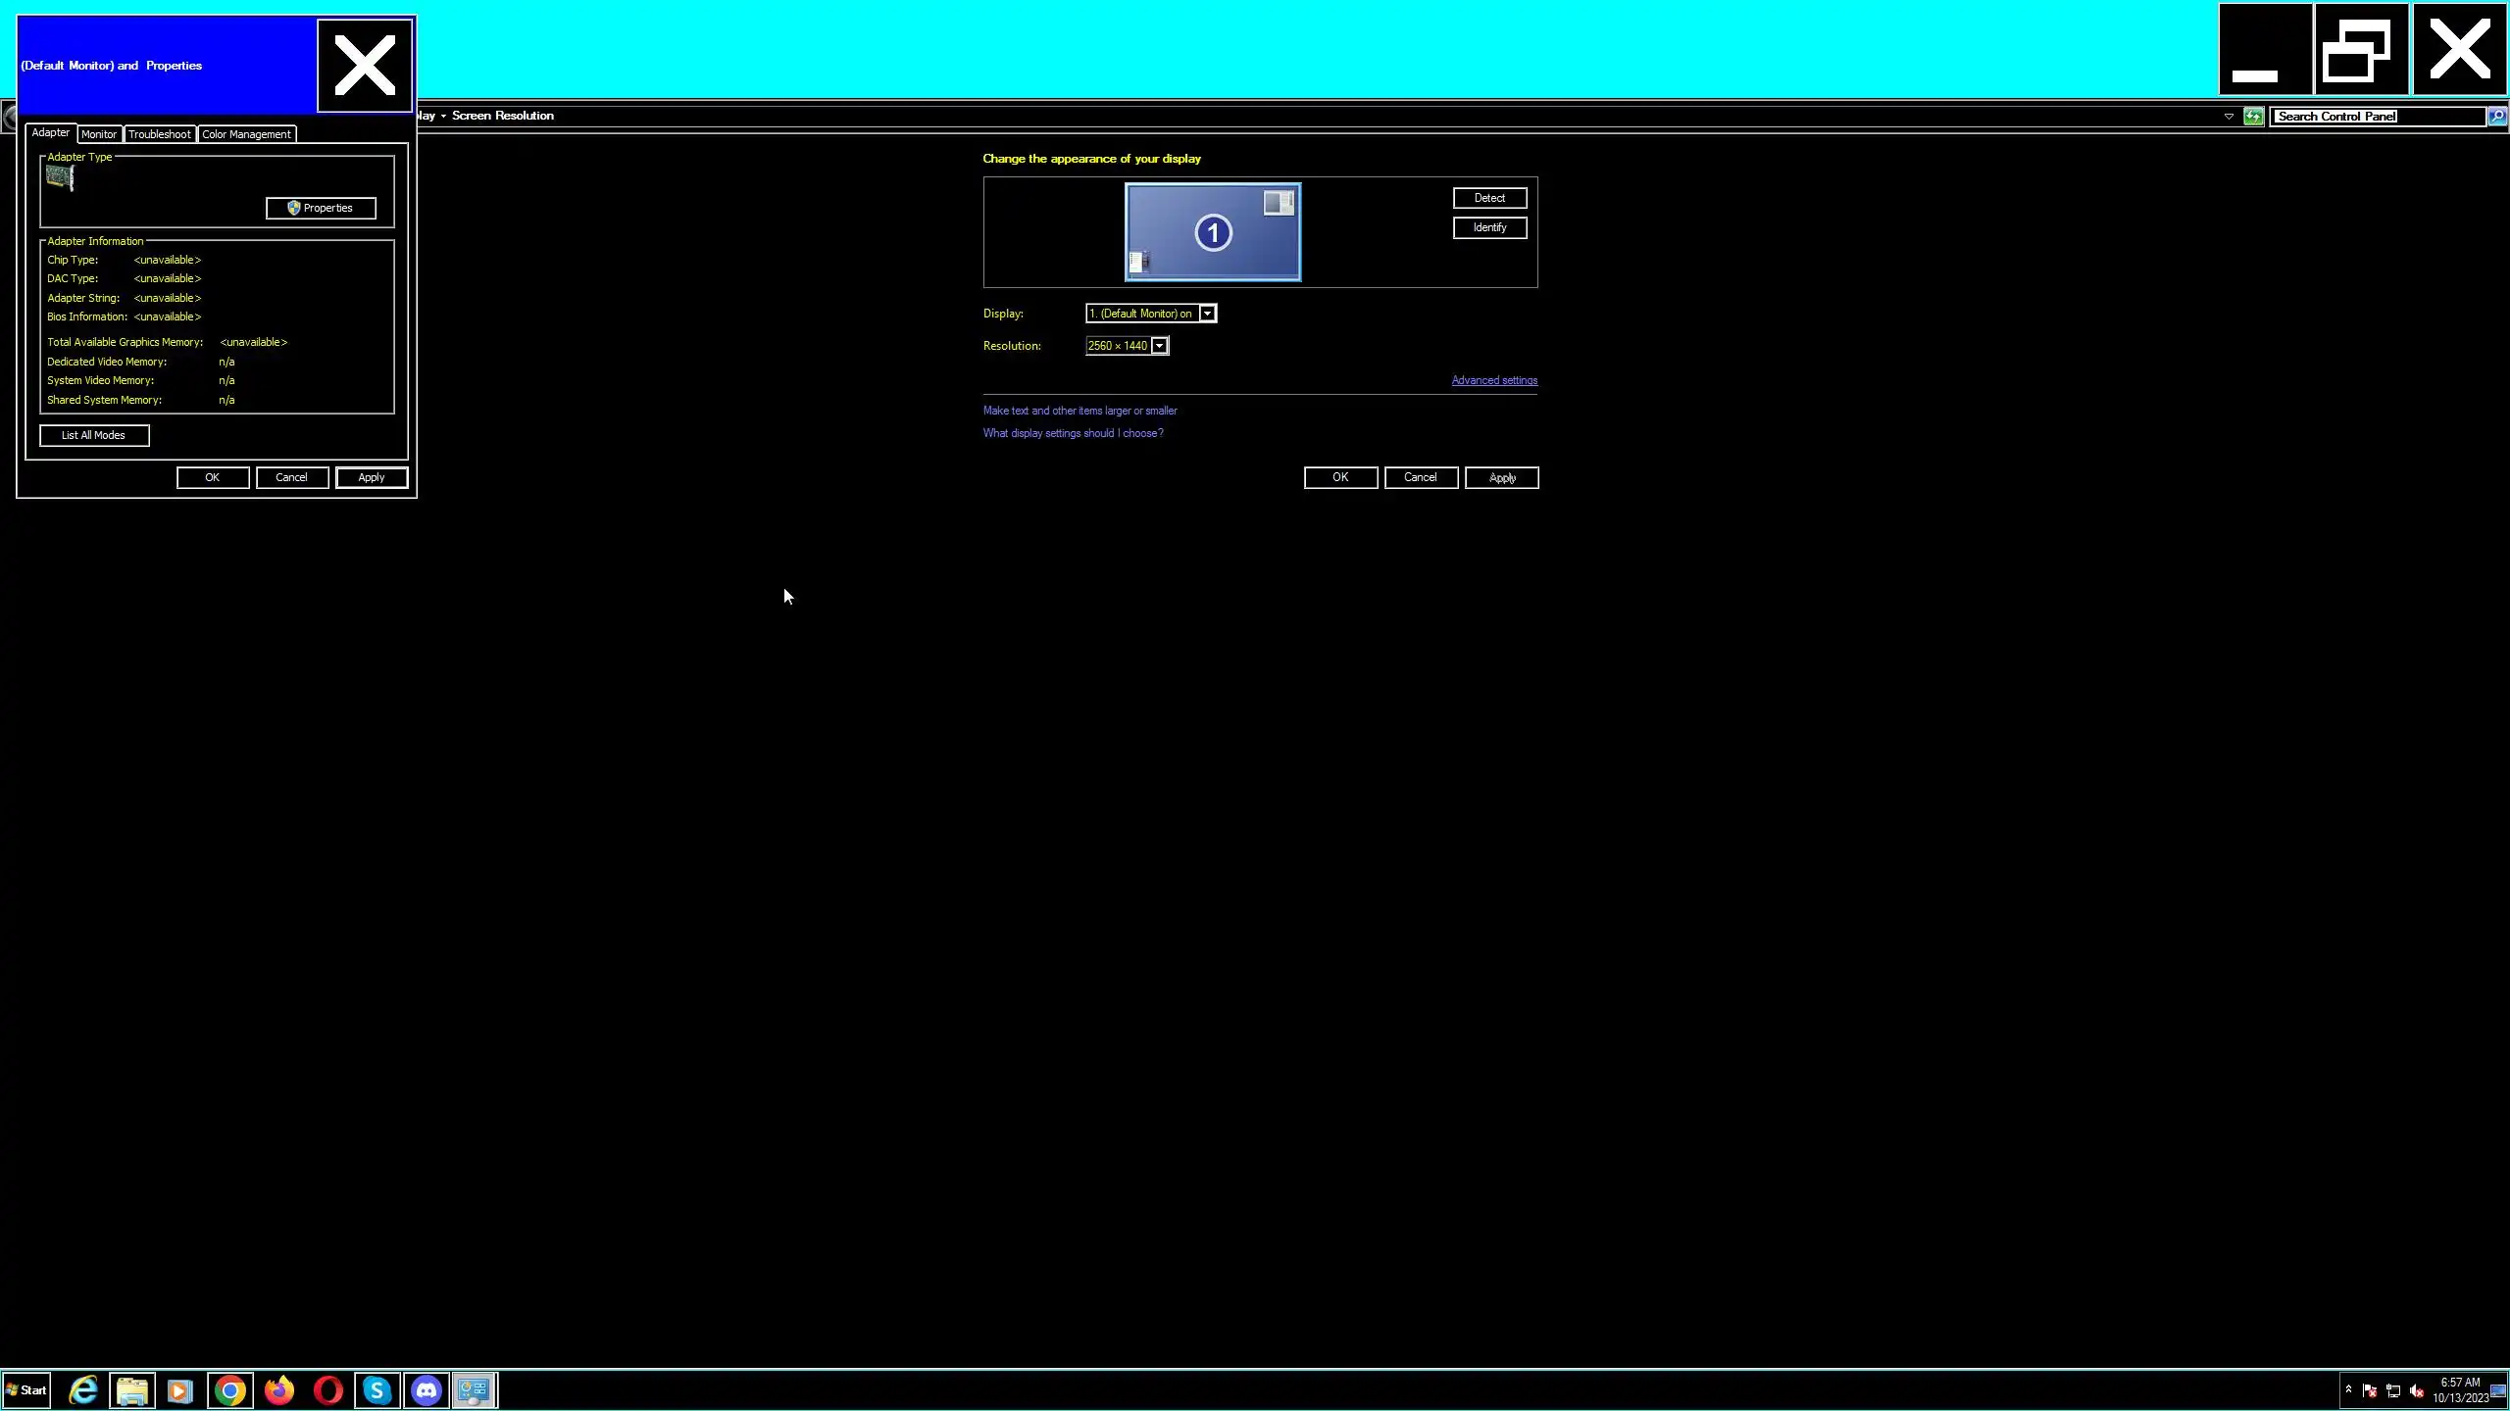
Task: Open the Troubleshoot tab
Action: point(159,134)
